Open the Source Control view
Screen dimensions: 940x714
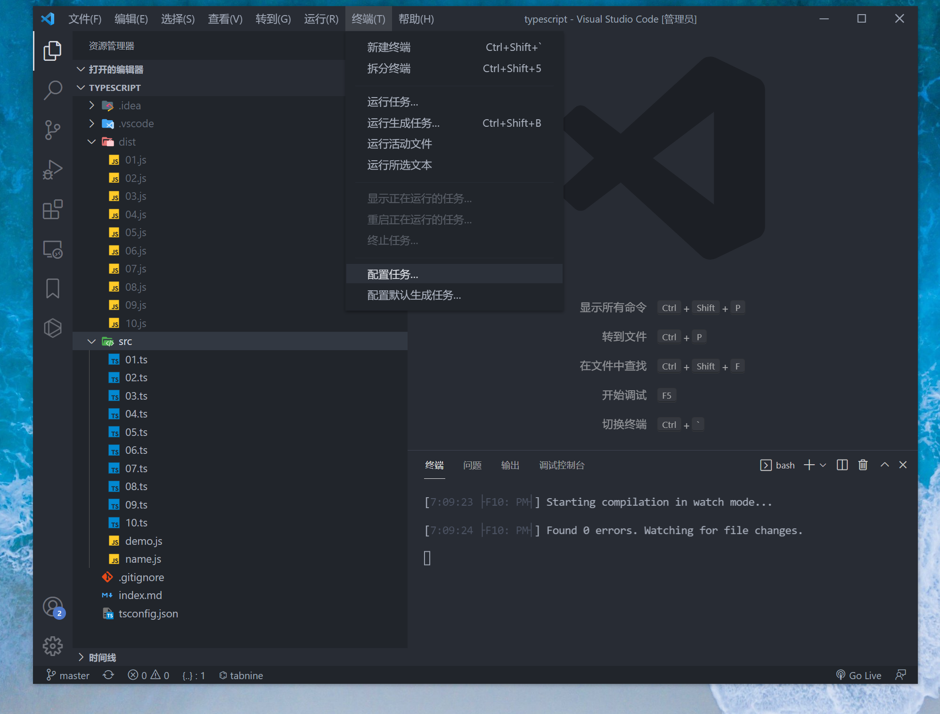point(53,130)
